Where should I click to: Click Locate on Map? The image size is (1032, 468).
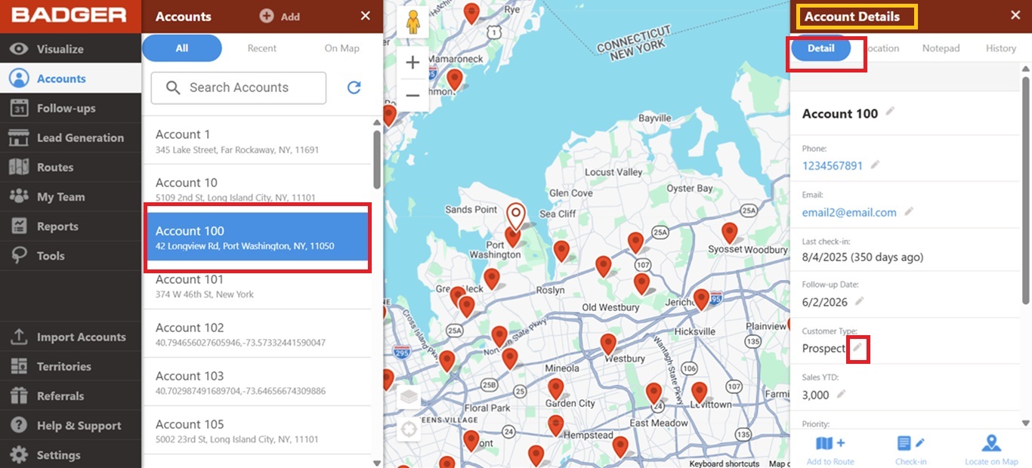(x=991, y=450)
